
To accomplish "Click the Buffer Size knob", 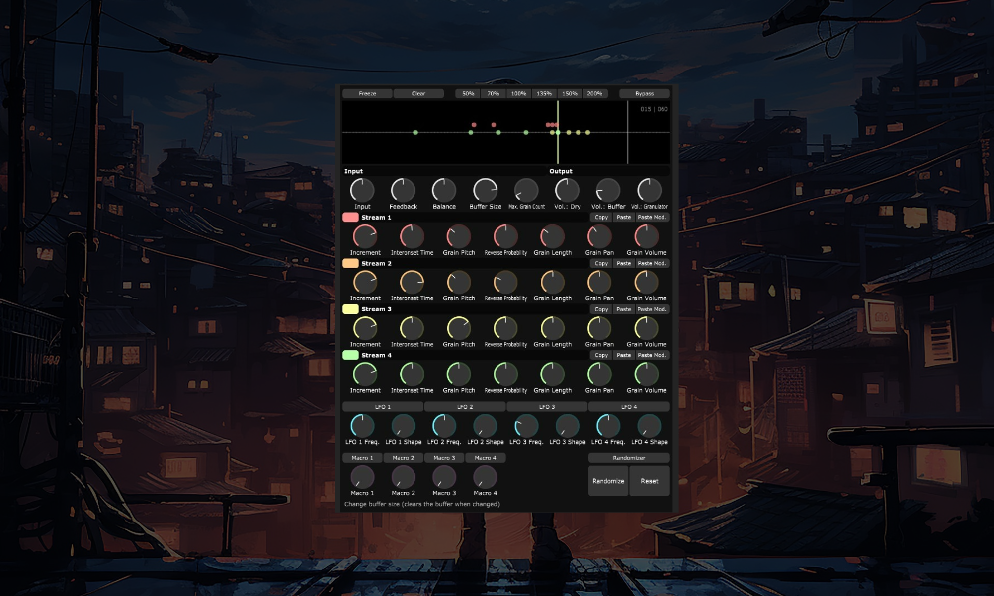I will 485,190.
